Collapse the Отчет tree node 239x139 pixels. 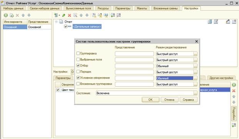(x=56, y=22)
